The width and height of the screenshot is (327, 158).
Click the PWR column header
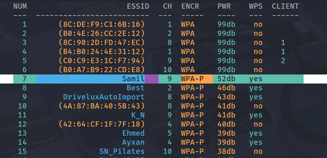coord(224,6)
